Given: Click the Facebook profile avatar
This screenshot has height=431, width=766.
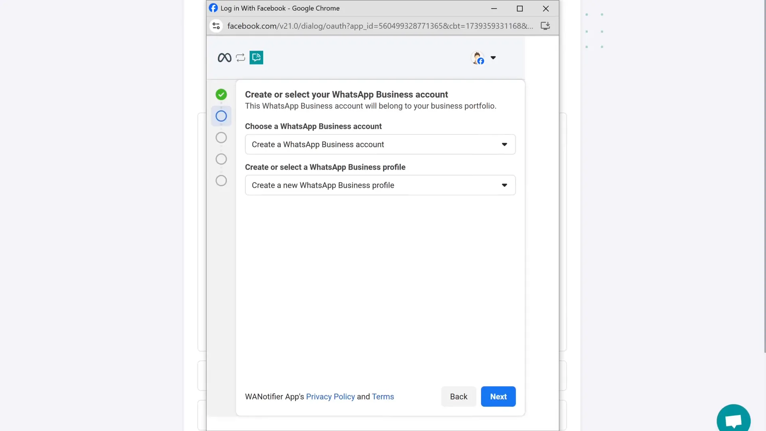Looking at the screenshot, I should pyautogui.click(x=478, y=58).
